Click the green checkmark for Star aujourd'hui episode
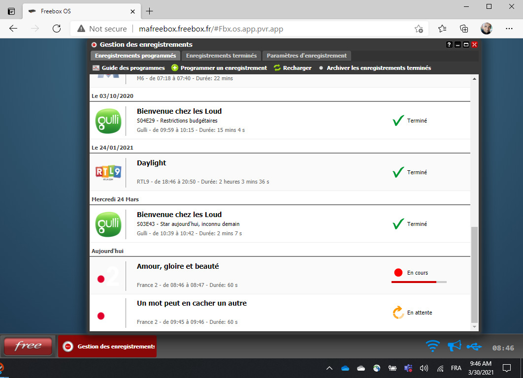This screenshot has height=378, width=523. [398, 223]
